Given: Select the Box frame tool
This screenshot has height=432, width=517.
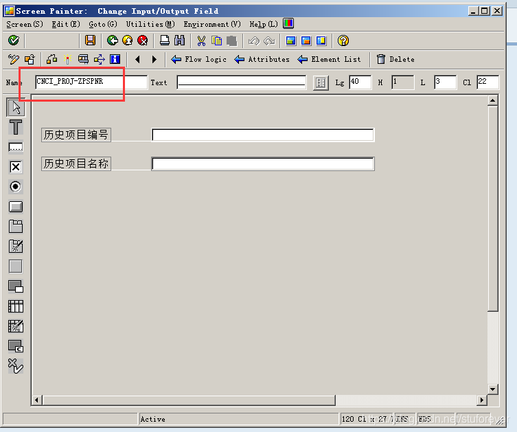Looking at the screenshot, I should click(16, 266).
